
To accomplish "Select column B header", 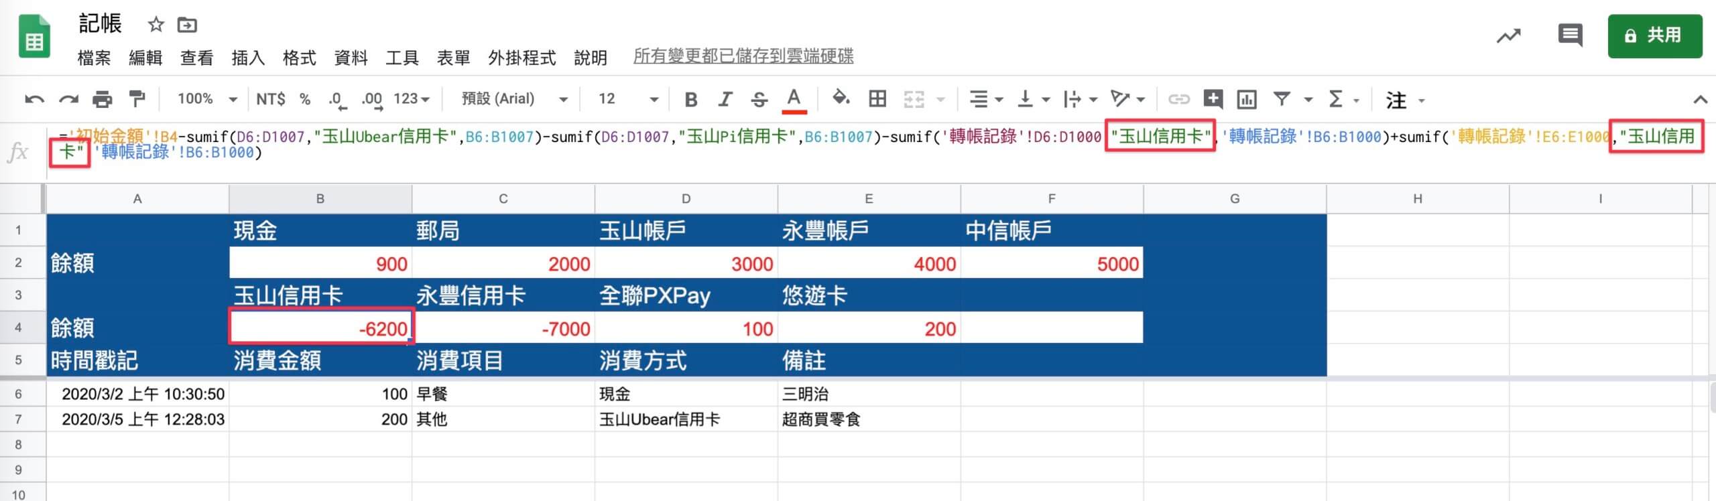I will click(x=320, y=199).
